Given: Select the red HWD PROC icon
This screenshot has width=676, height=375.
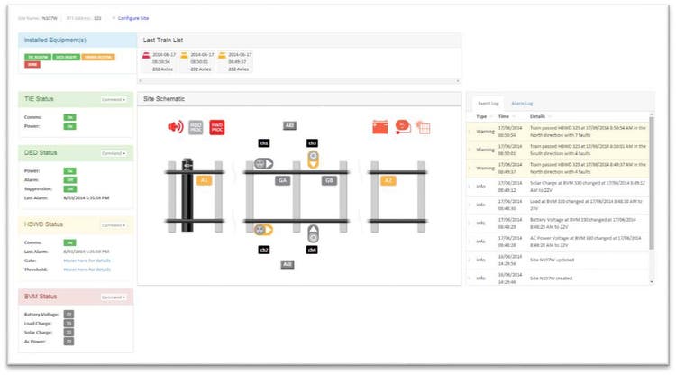Looking at the screenshot, I should coord(217,128).
